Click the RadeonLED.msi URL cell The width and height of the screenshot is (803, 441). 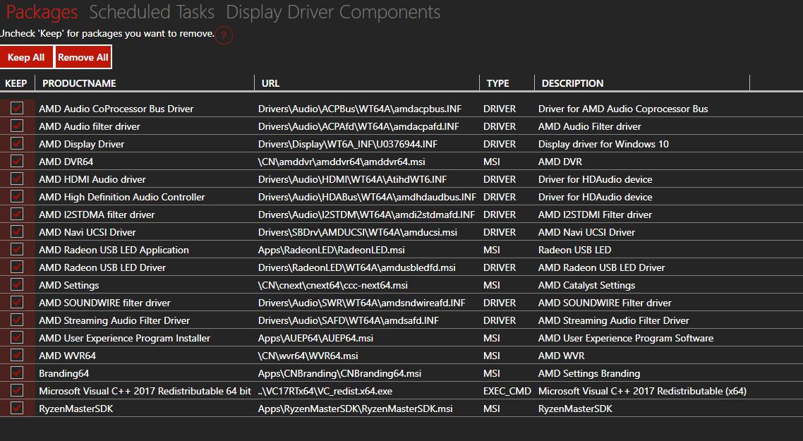click(332, 250)
